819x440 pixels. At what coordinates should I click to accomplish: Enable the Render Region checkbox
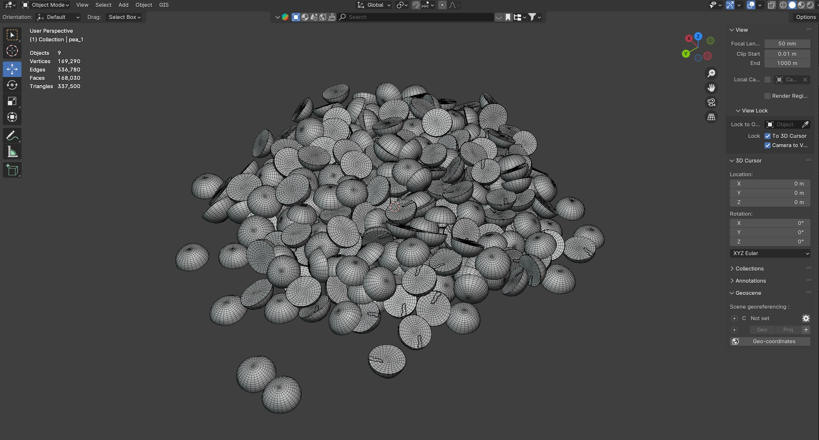pos(767,96)
